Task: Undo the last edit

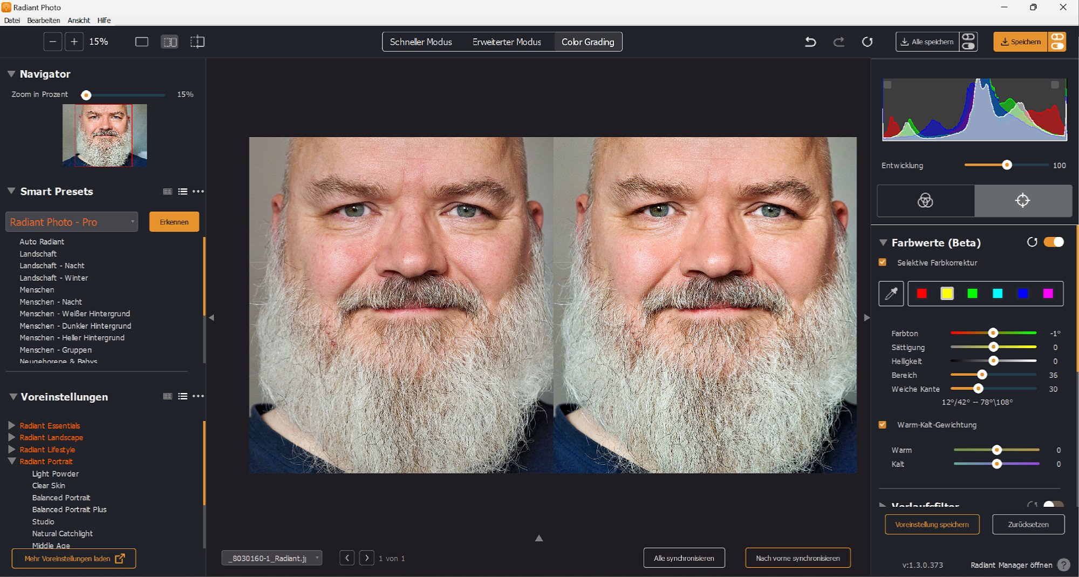Action: pyautogui.click(x=810, y=42)
